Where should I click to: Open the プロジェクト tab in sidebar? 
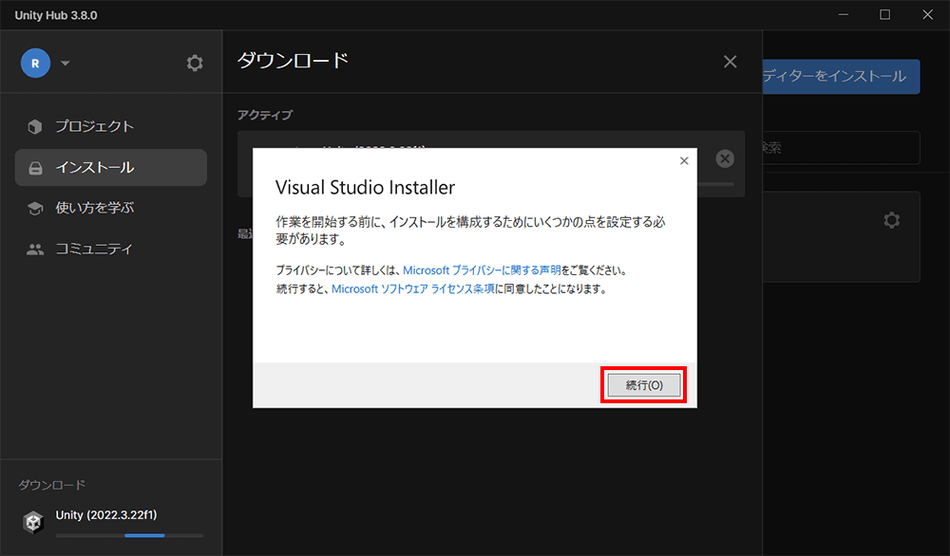point(111,126)
